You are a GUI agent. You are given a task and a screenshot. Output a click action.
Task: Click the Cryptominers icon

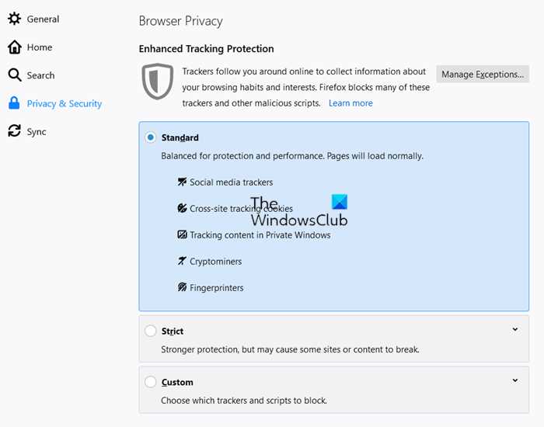tap(182, 261)
